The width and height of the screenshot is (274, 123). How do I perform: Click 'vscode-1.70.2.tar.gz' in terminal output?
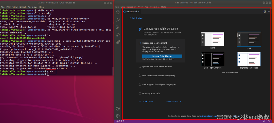coord(61,27)
